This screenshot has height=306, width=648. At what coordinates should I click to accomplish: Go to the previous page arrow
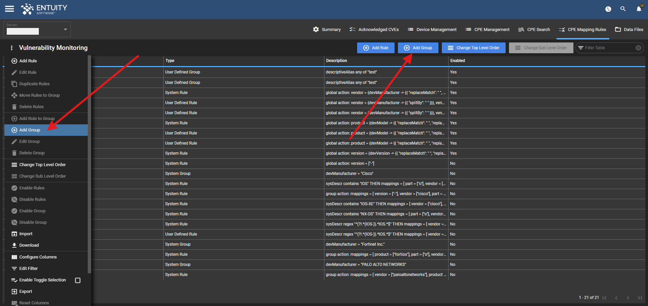(616, 298)
